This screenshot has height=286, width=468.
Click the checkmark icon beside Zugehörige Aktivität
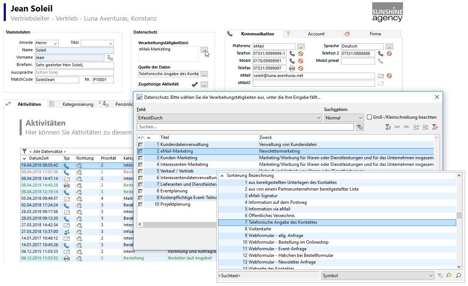(x=194, y=84)
